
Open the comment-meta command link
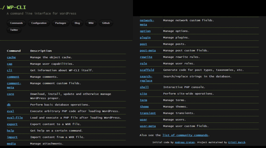pyautogui.click(x=14, y=85)
